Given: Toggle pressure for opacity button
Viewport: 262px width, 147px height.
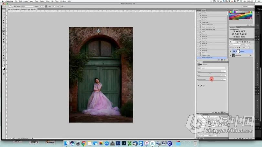Looking at the screenshot, I should pyautogui.click(x=46, y=6).
